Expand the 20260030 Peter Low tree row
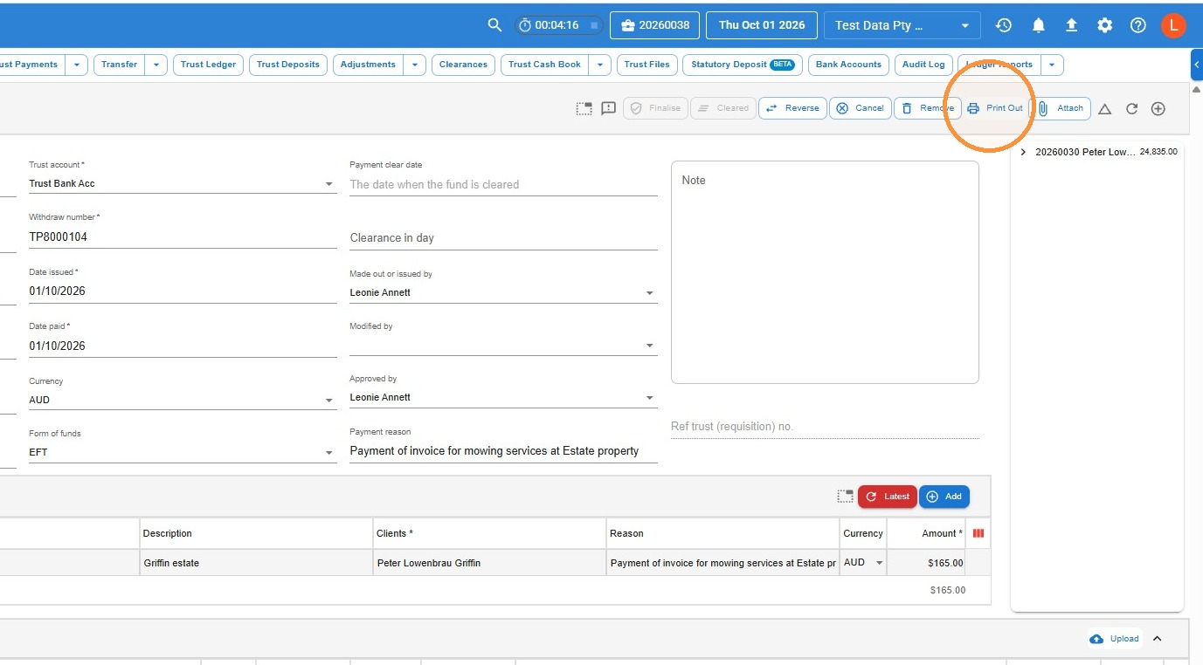 1023,152
